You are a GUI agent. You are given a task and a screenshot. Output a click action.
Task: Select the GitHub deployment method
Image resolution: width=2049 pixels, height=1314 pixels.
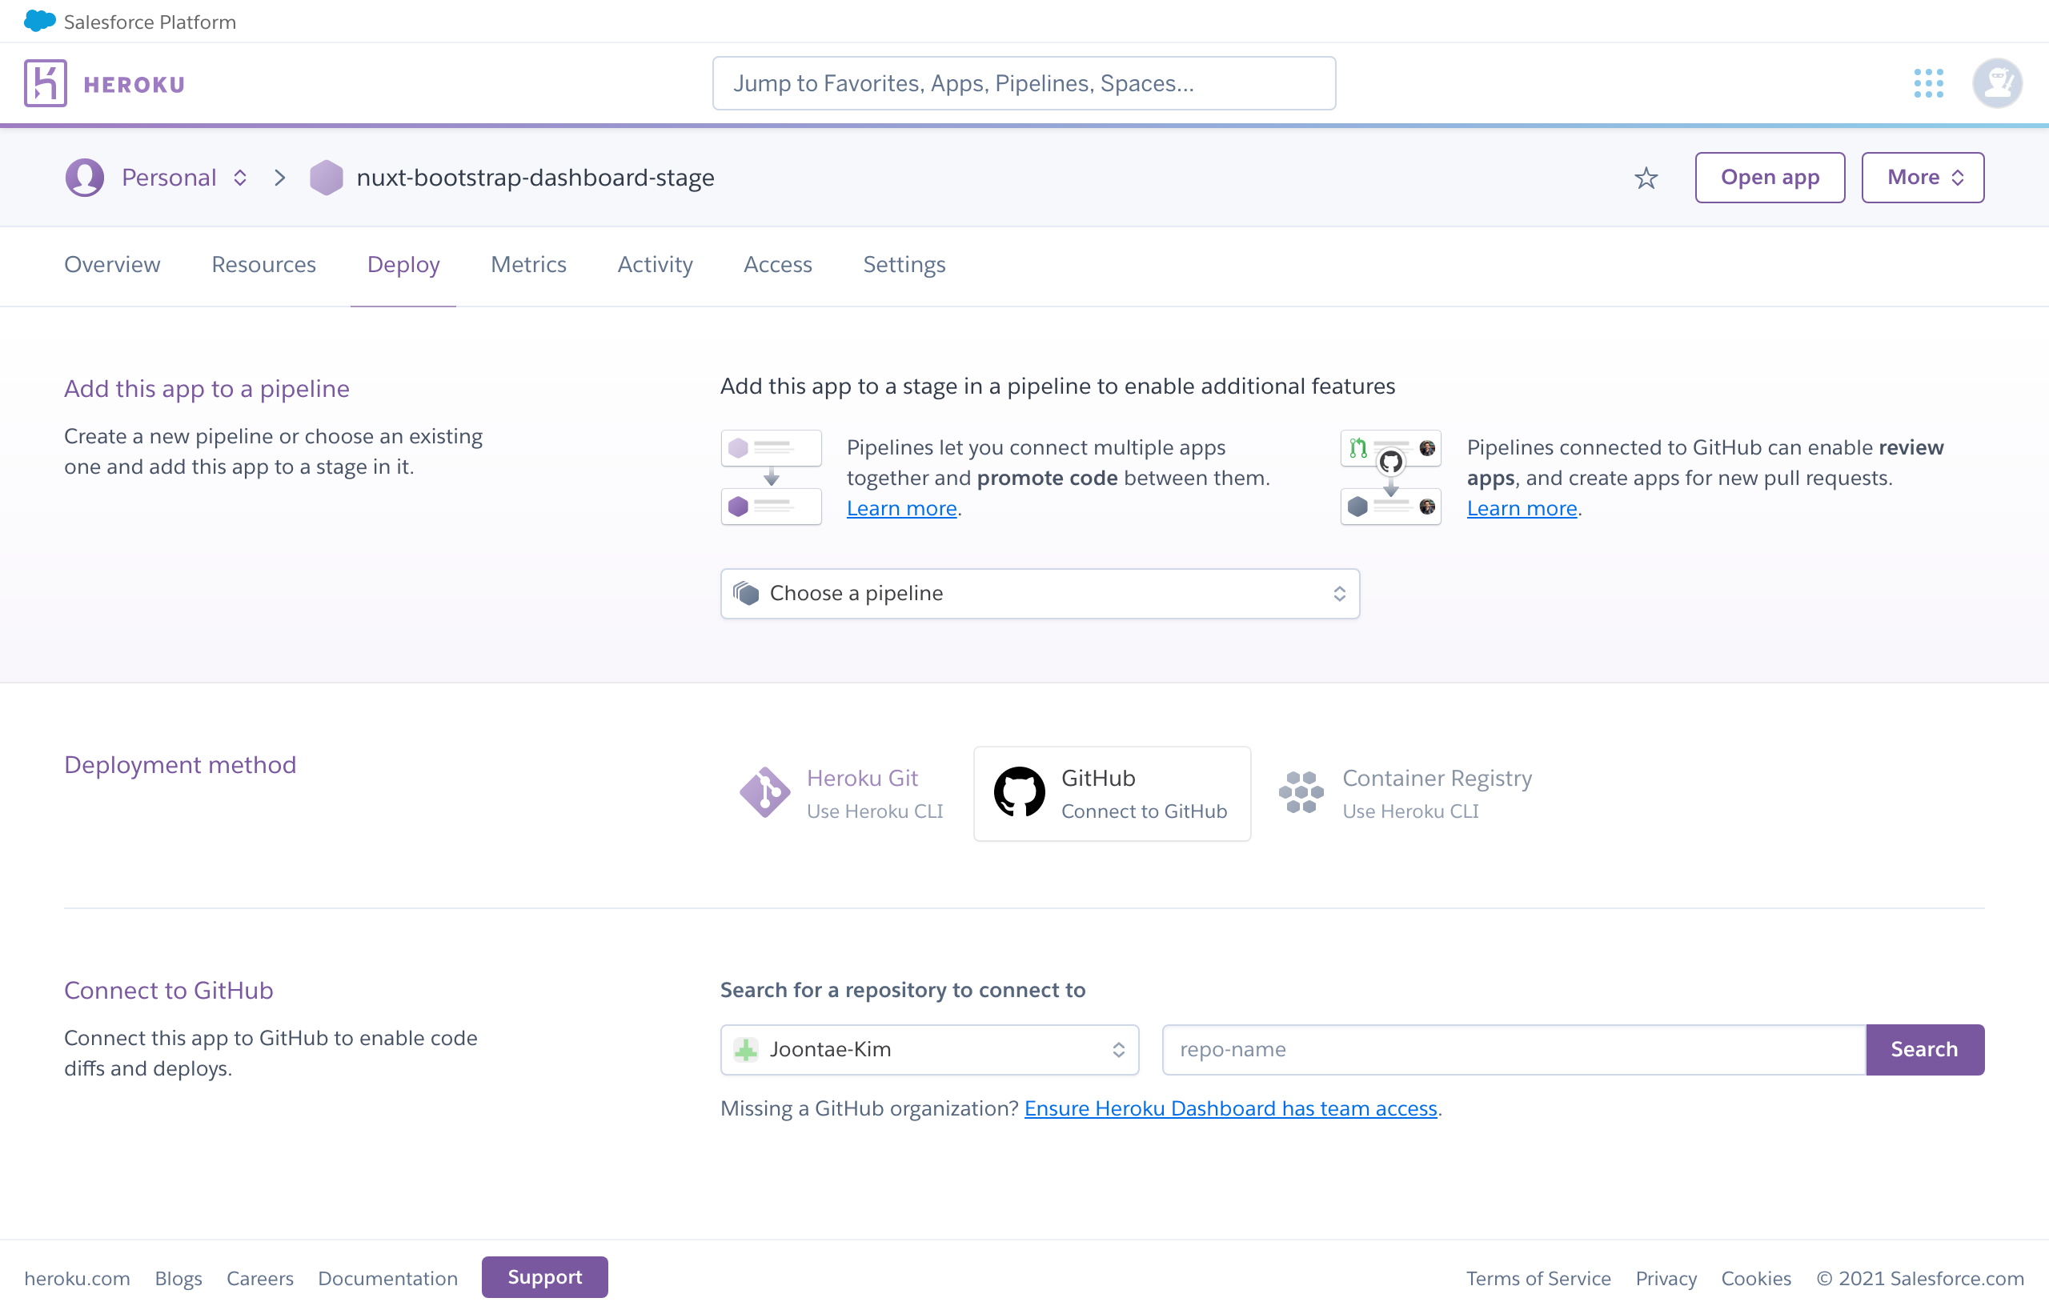1113,793
